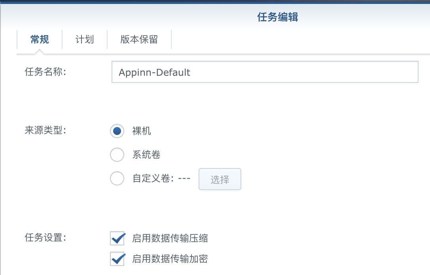Click the --- custom volume placeholder
This screenshot has height=275, width=430.
point(184,178)
